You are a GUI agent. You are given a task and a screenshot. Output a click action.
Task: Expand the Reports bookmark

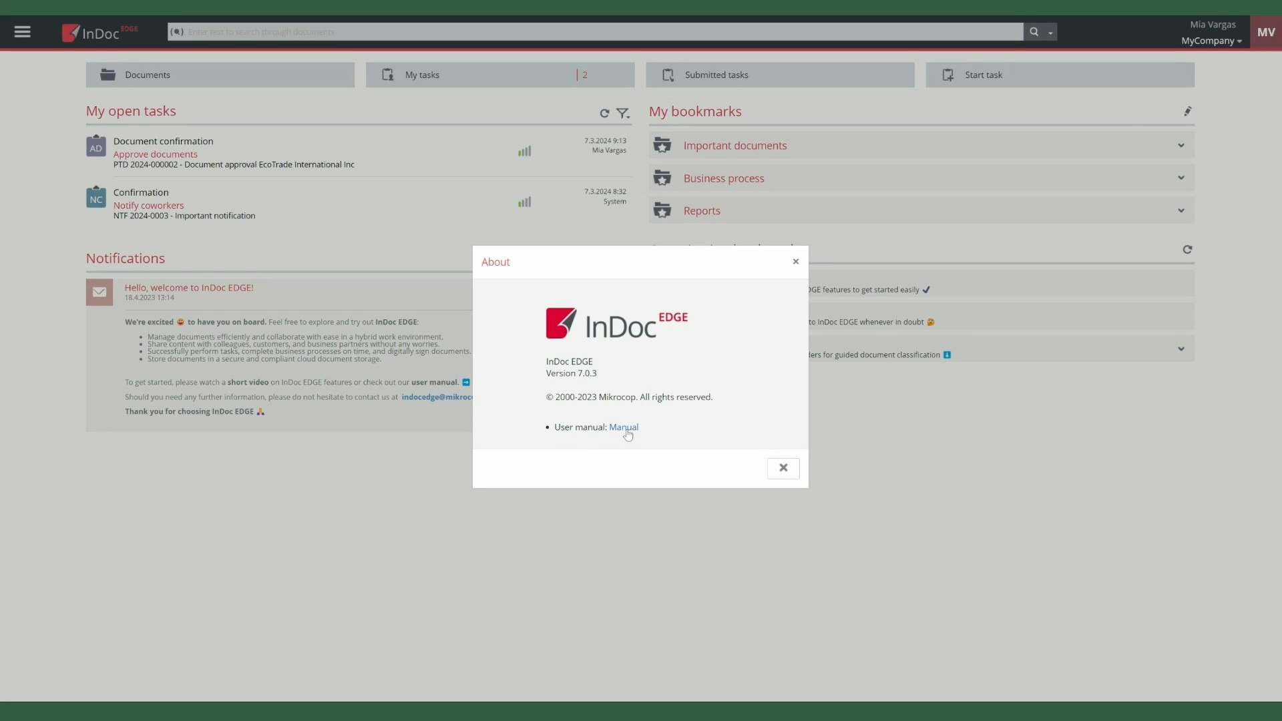pos(1181,211)
